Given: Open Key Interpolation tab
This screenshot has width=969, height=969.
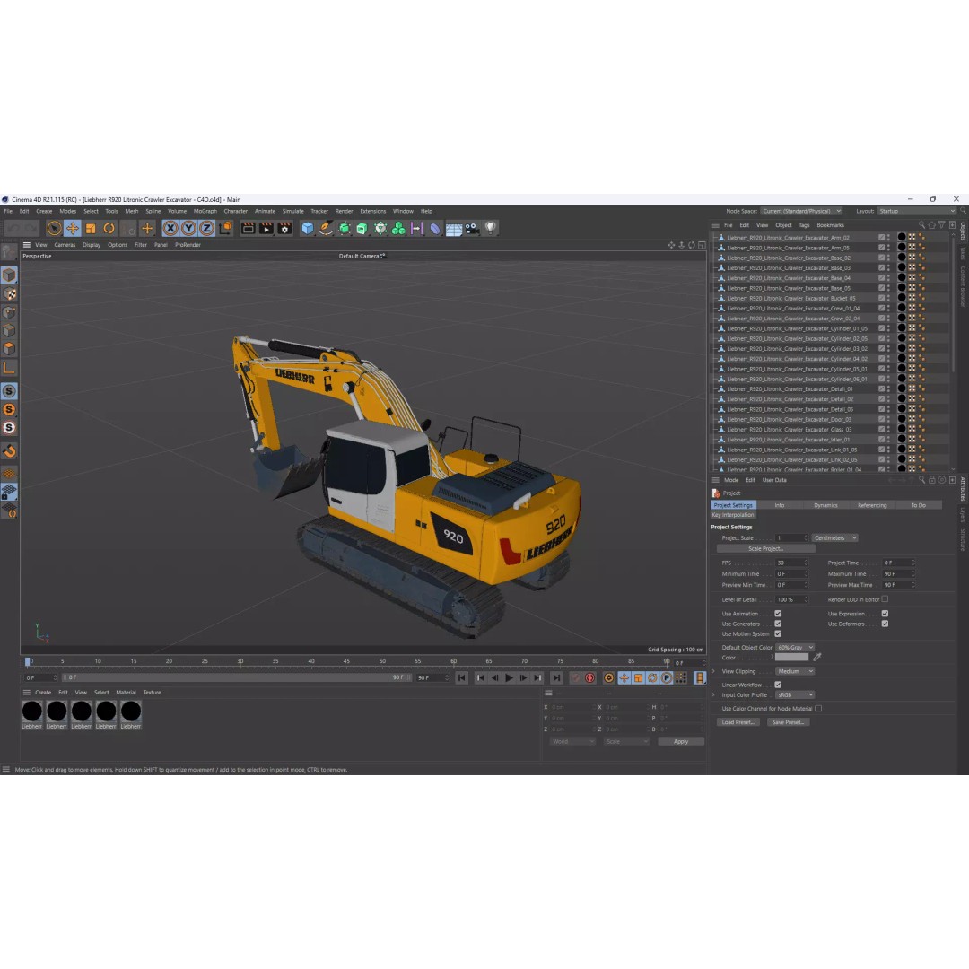Looking at the screenshot, I should (x=734, y=515).
